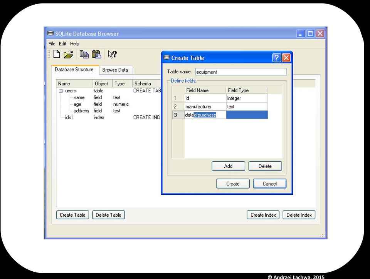Click the highlighted empty field type cell in row 3
This screenshot has height=279, width=370.
(x=247, y=115)
